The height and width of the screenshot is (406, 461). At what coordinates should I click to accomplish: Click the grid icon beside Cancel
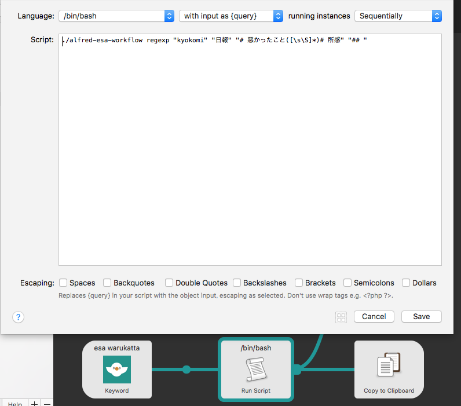pyautogui.click(x=341, y=317)
